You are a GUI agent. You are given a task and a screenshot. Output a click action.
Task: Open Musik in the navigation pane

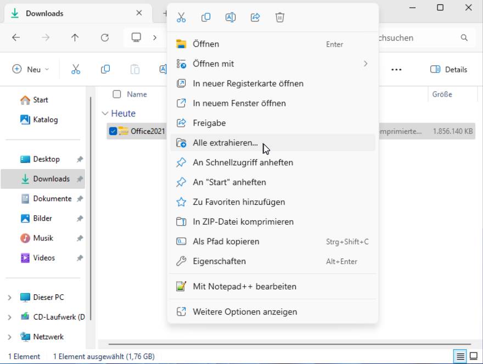43,238
